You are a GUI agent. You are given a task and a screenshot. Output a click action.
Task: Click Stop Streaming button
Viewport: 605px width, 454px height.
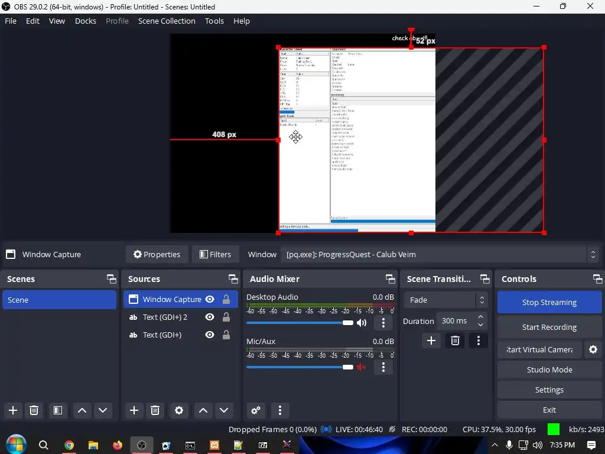(x=549, y=302)
